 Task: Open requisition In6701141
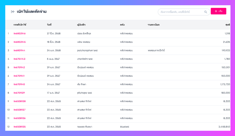(19, 76)
